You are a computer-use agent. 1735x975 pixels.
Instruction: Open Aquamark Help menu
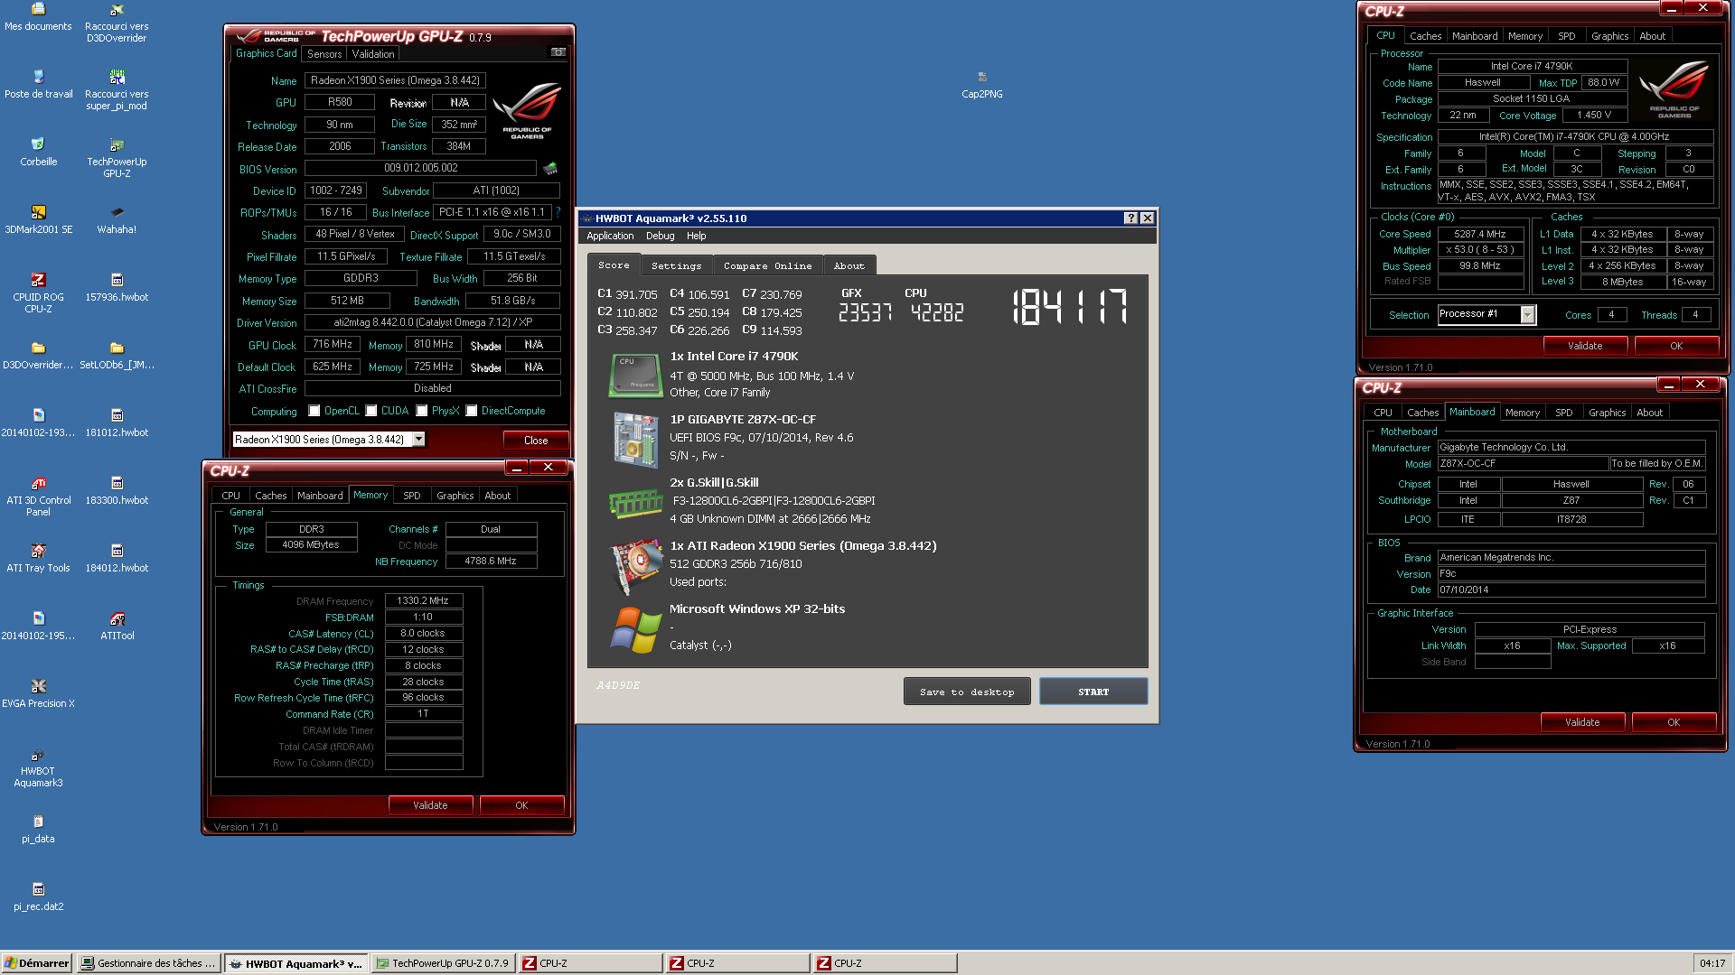click(696, 236)
